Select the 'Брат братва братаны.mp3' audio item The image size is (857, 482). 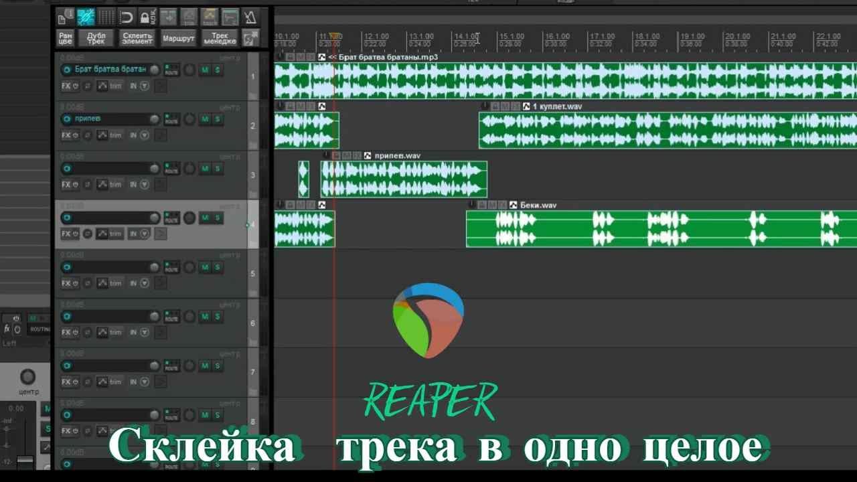[x=565, y=81]
